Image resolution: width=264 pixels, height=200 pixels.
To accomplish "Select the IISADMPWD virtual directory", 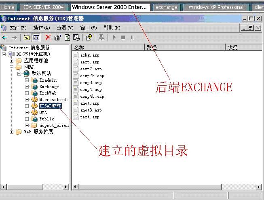I will pos(51,106).
